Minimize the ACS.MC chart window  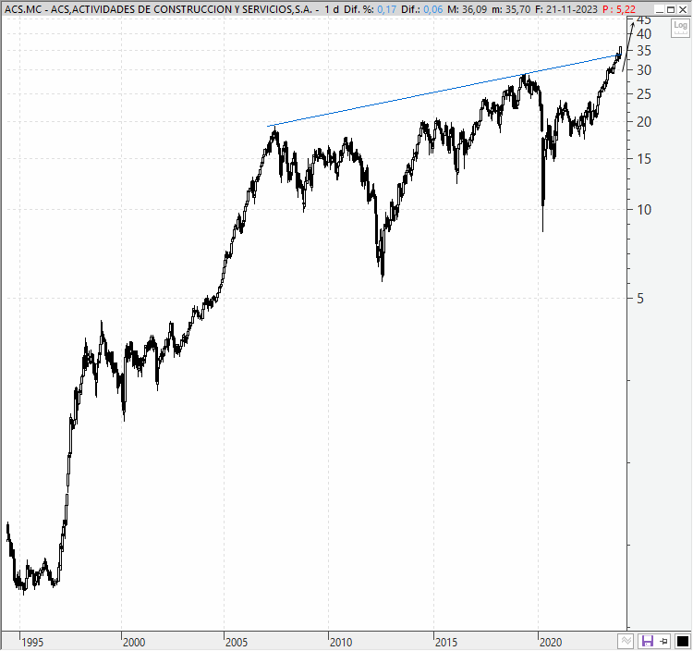pos(659,9)
